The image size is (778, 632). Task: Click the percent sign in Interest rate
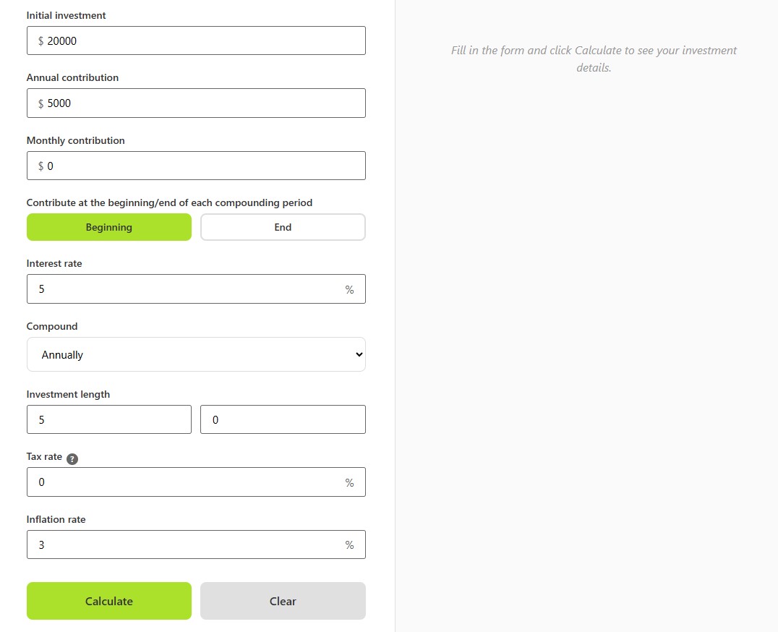click(349, 289)
